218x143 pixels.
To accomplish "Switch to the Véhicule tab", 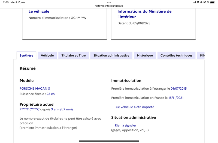I will (x=47, y=56).
